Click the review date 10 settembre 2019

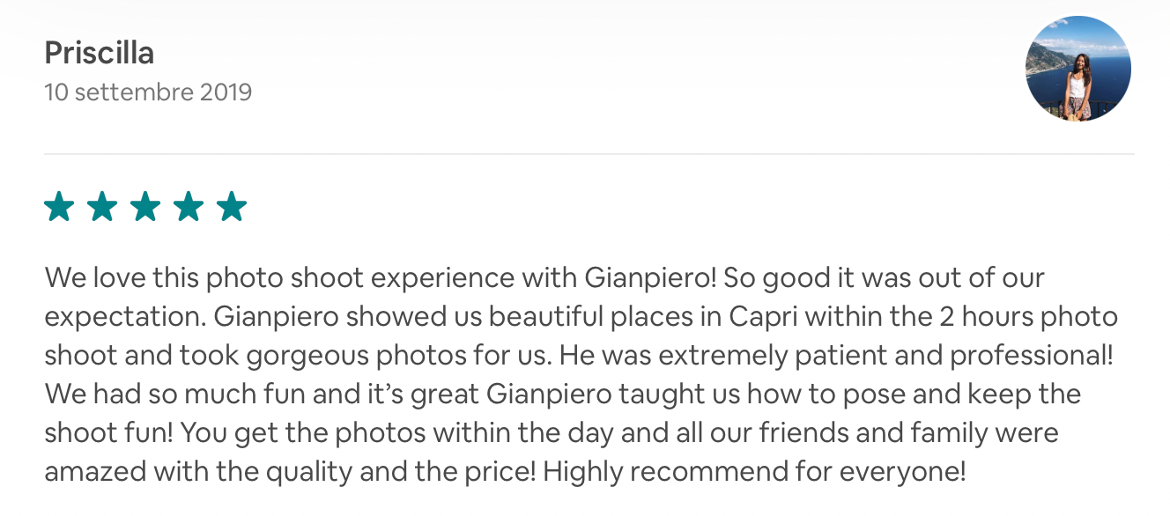(148, 92)
